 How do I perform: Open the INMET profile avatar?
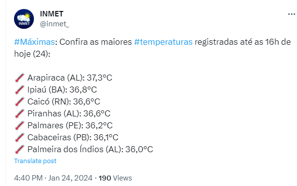[24, 19]
